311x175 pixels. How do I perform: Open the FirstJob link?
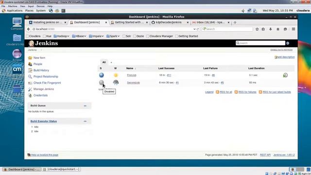132,75
